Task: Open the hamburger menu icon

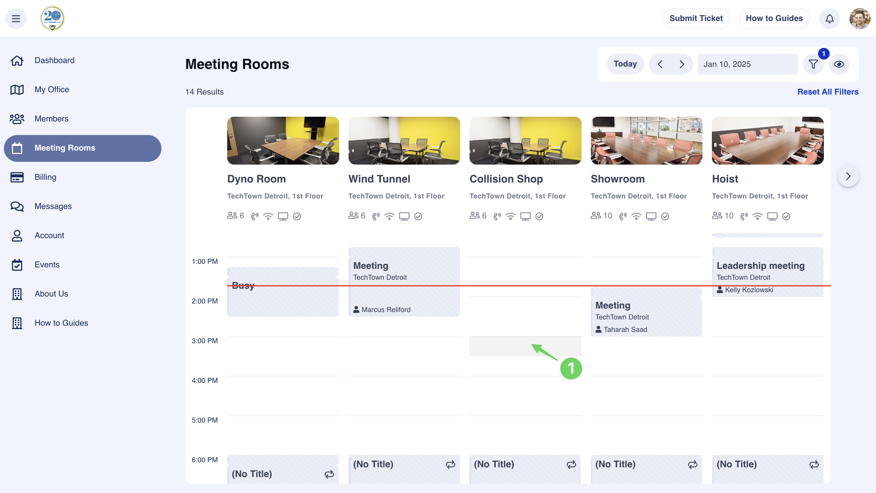Action: 16,19
